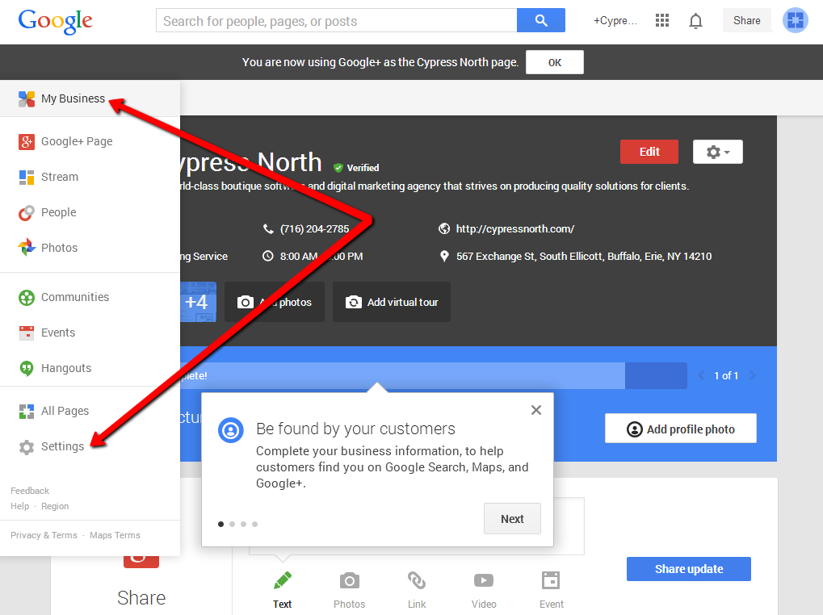The height and width of the screenshot is (615, 823).
Task: Open the gear dropdown next to Edit
Action: tap(717, 152)
